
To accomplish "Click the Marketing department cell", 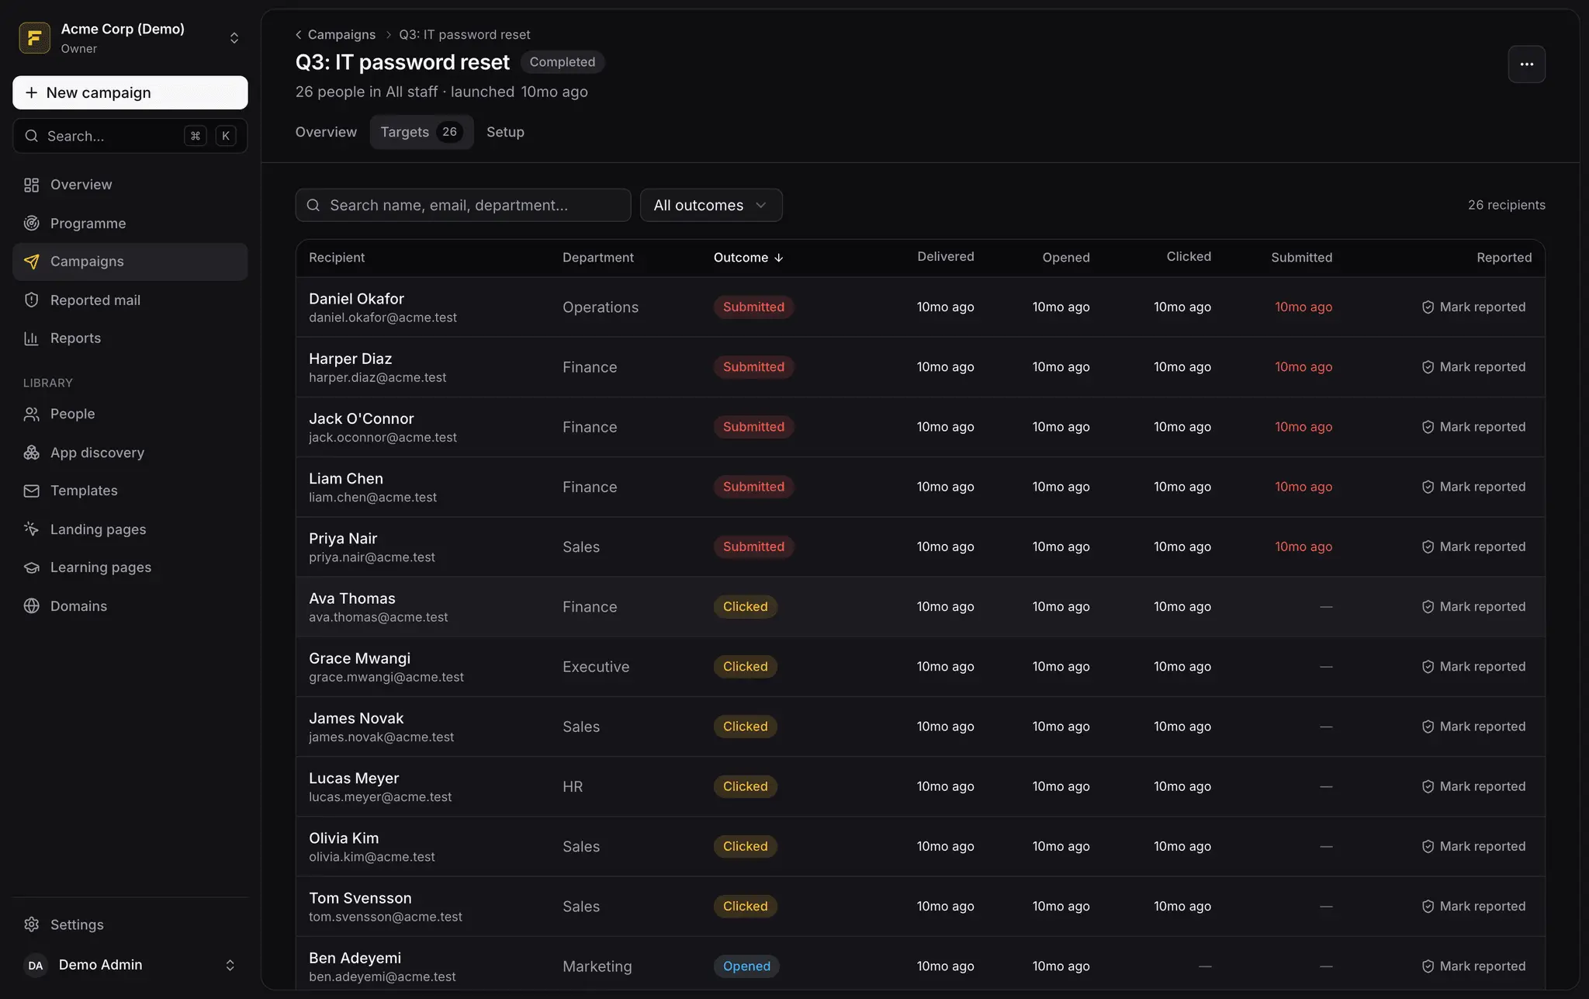I will tap(597, 966).
